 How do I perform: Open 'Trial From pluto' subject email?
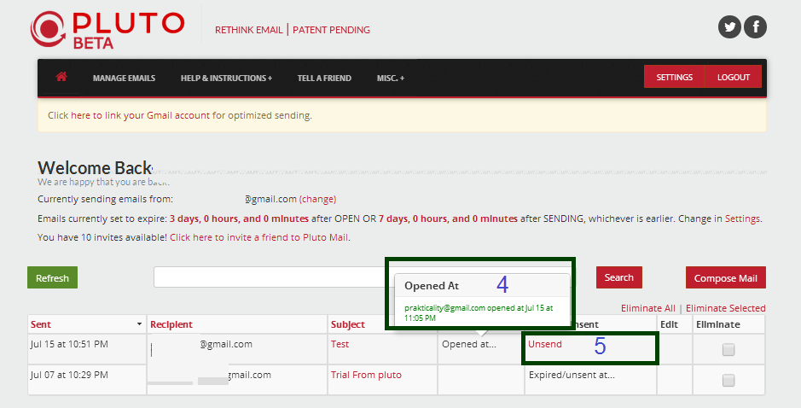[366, 375]
